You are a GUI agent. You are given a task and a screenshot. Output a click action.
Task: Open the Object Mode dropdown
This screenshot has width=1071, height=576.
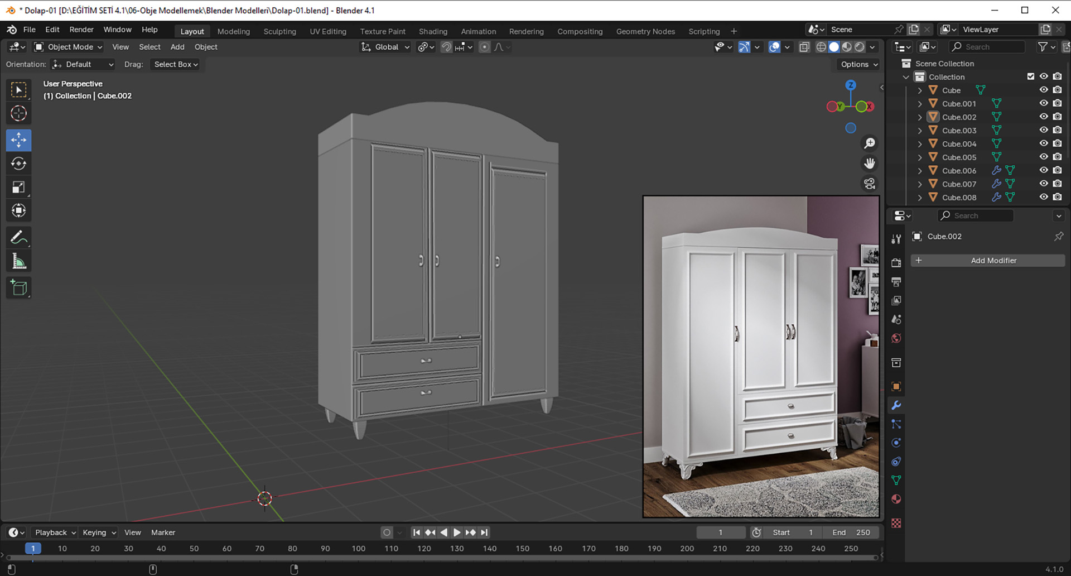click(x=67, y=47)
